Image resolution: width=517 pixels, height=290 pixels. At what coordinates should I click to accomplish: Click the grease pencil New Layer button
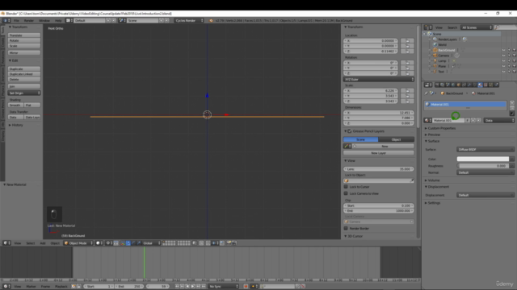coord(379,153)
